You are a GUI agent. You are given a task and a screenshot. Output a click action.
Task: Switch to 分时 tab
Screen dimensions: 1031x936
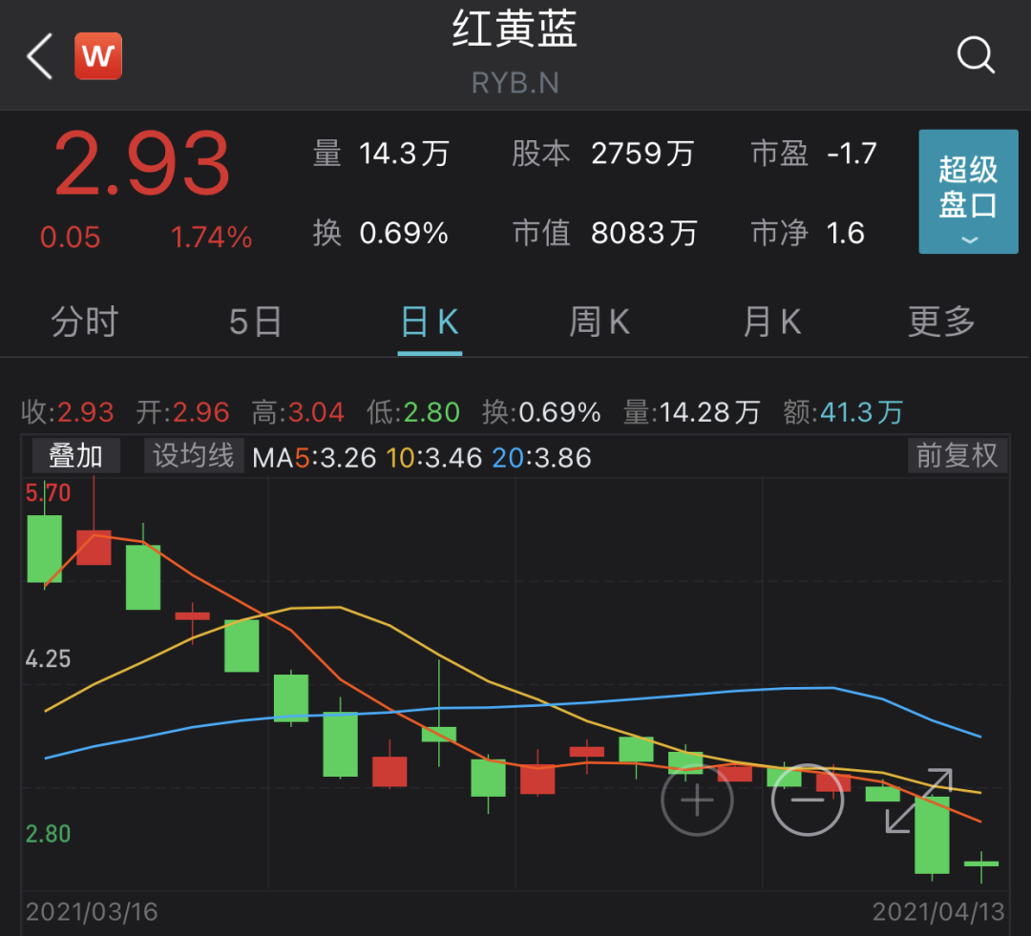pyautogui.click(x=85, y=322)
